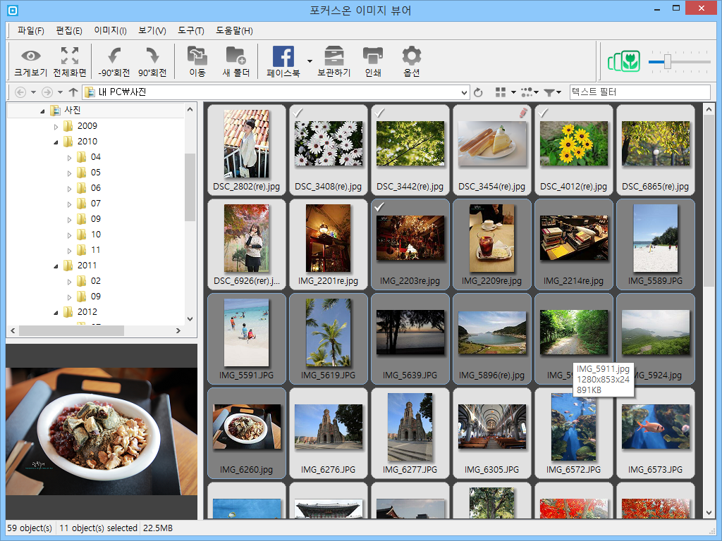Click the refresh button beside address bar
The height and width of the screenshot is (541, 722).
[478, 92]
